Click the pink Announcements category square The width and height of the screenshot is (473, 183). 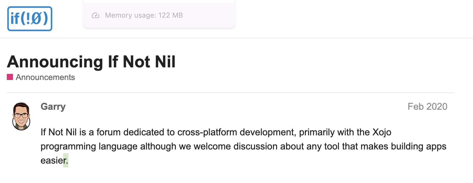click(x=10, y=77)
